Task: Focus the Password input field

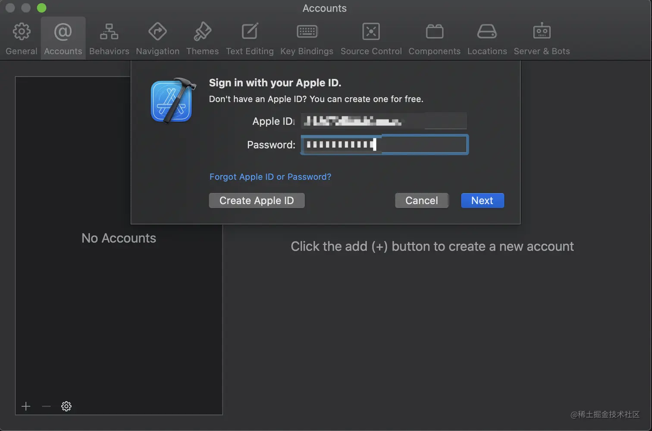Action: click(384, 145)
